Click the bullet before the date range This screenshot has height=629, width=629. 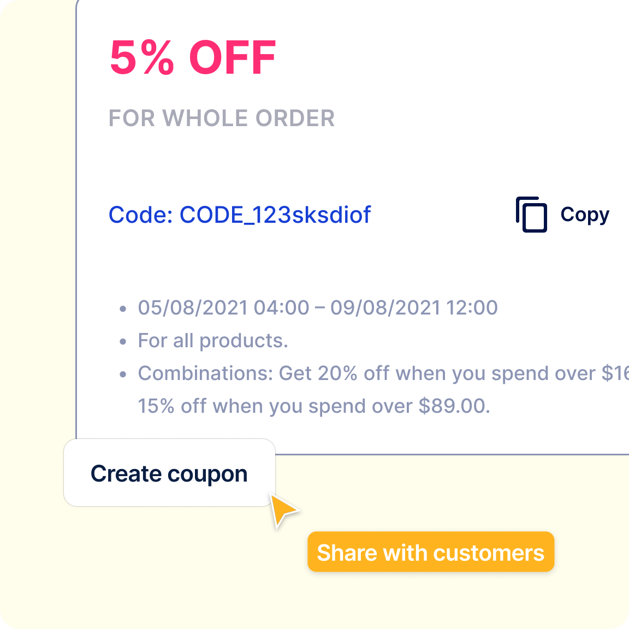[123, 309]
